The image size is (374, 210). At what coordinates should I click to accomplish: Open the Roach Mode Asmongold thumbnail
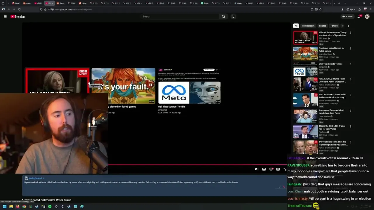coord(305,116)
